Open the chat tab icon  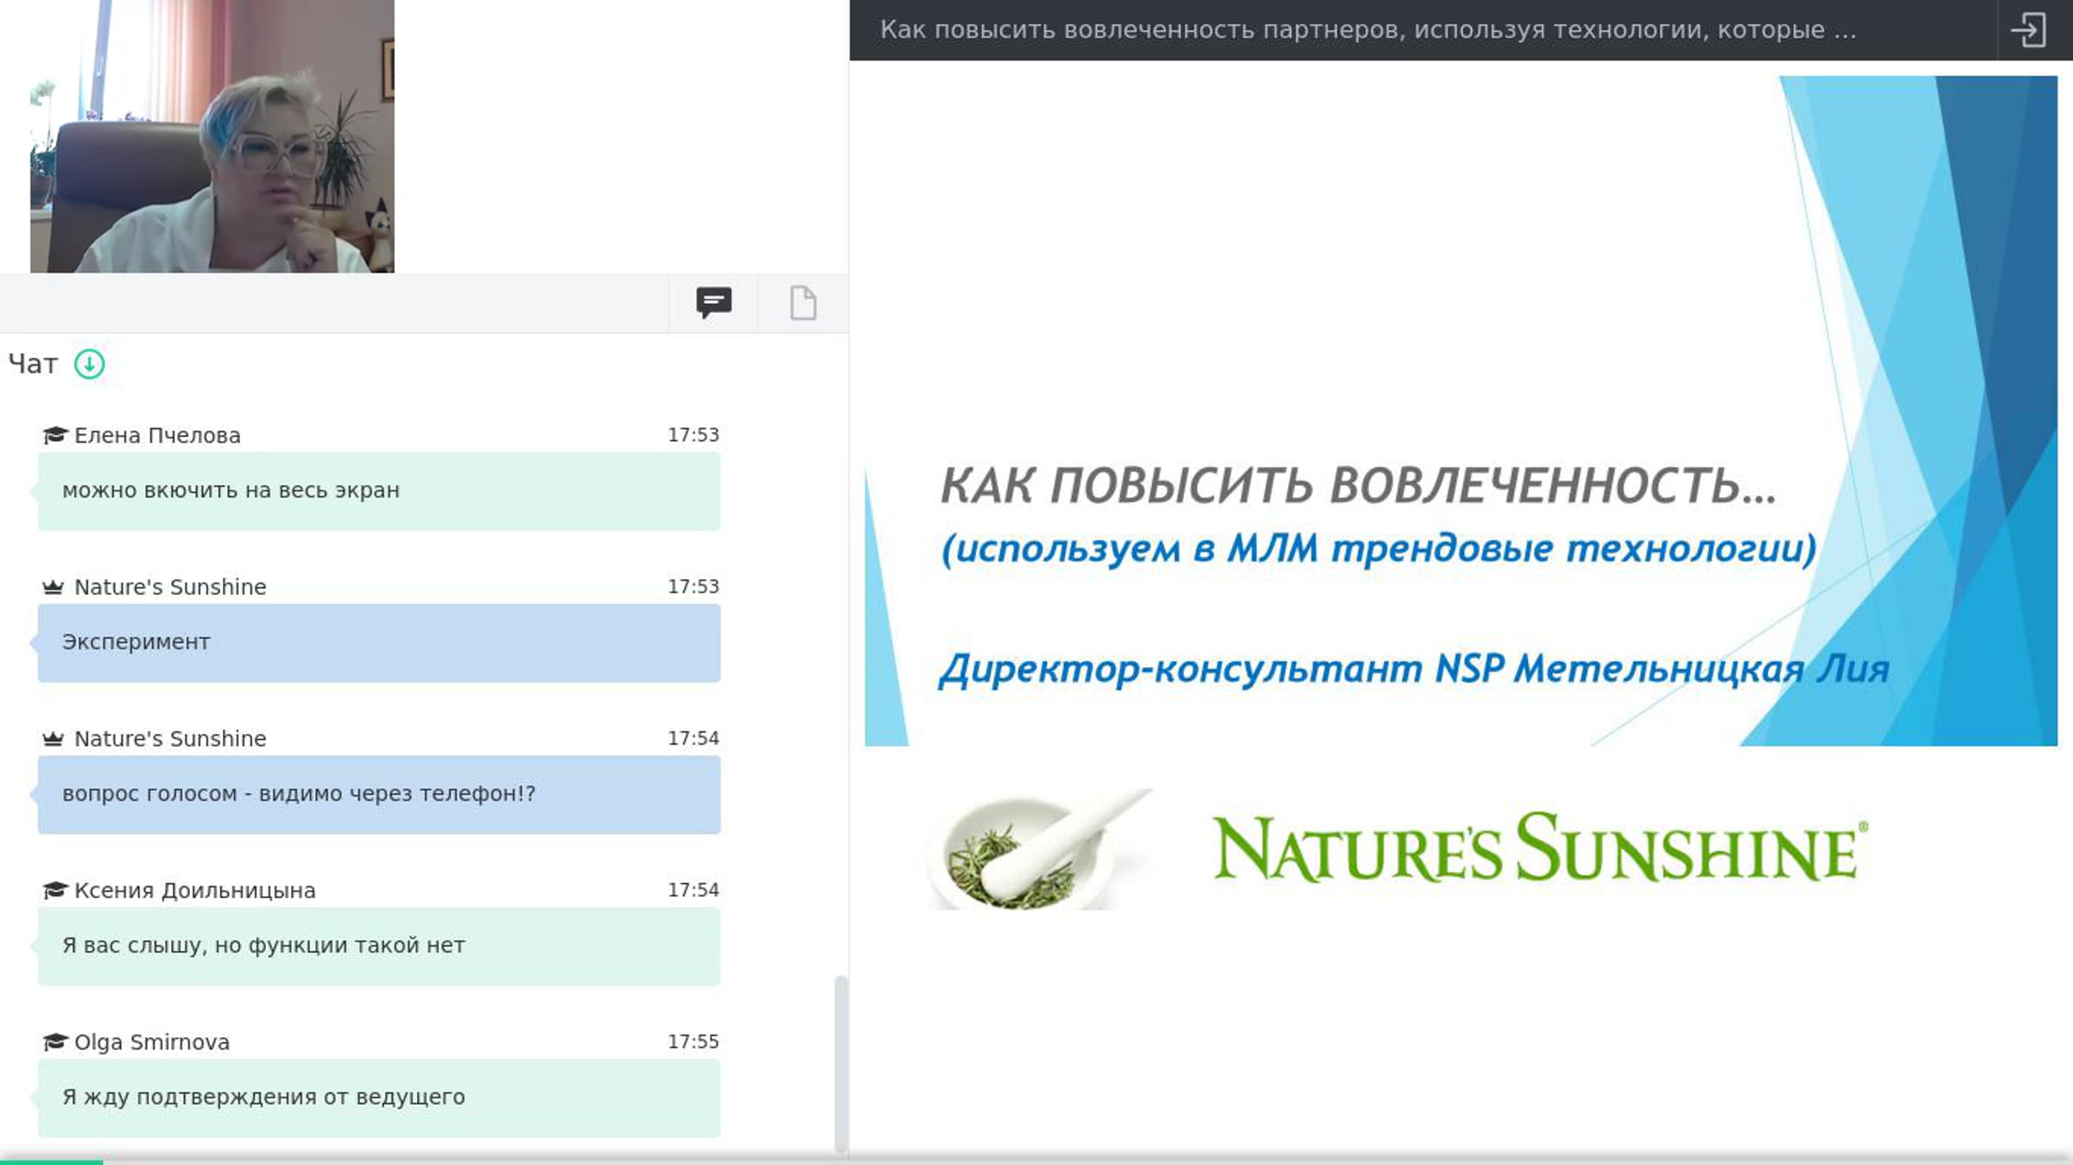click(713, 303)
